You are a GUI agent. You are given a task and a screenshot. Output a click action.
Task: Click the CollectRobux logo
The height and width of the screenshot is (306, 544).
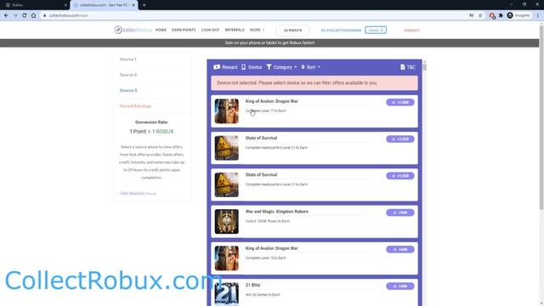tap(133, 30)
